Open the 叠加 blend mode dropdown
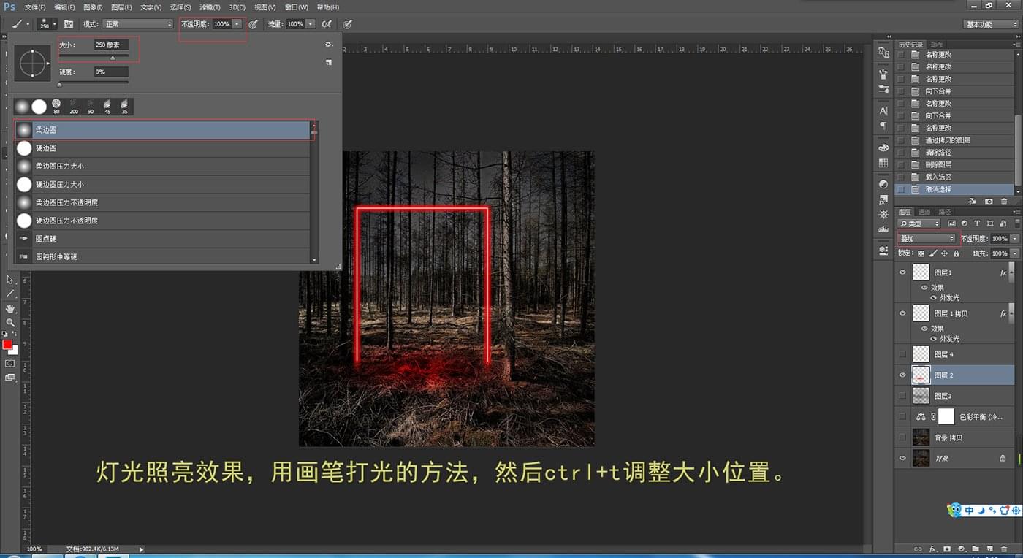1023x558 pixels. point(927,238)
